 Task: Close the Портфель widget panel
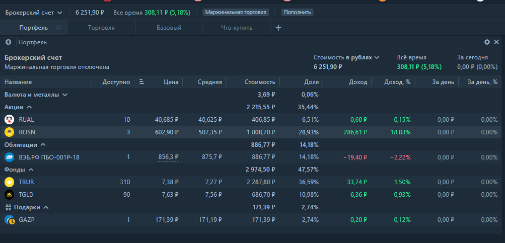[x=496, y=42]
